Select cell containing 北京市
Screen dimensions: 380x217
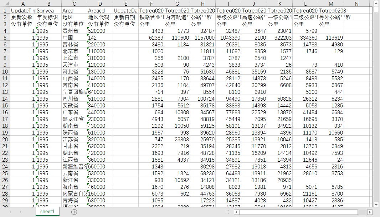click(x=75, y=51)
